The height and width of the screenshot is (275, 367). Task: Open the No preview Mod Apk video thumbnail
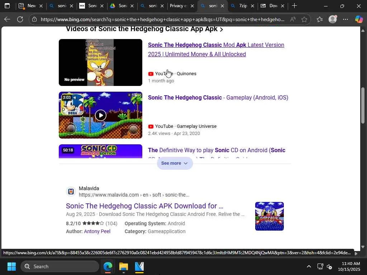click(100, 62)
